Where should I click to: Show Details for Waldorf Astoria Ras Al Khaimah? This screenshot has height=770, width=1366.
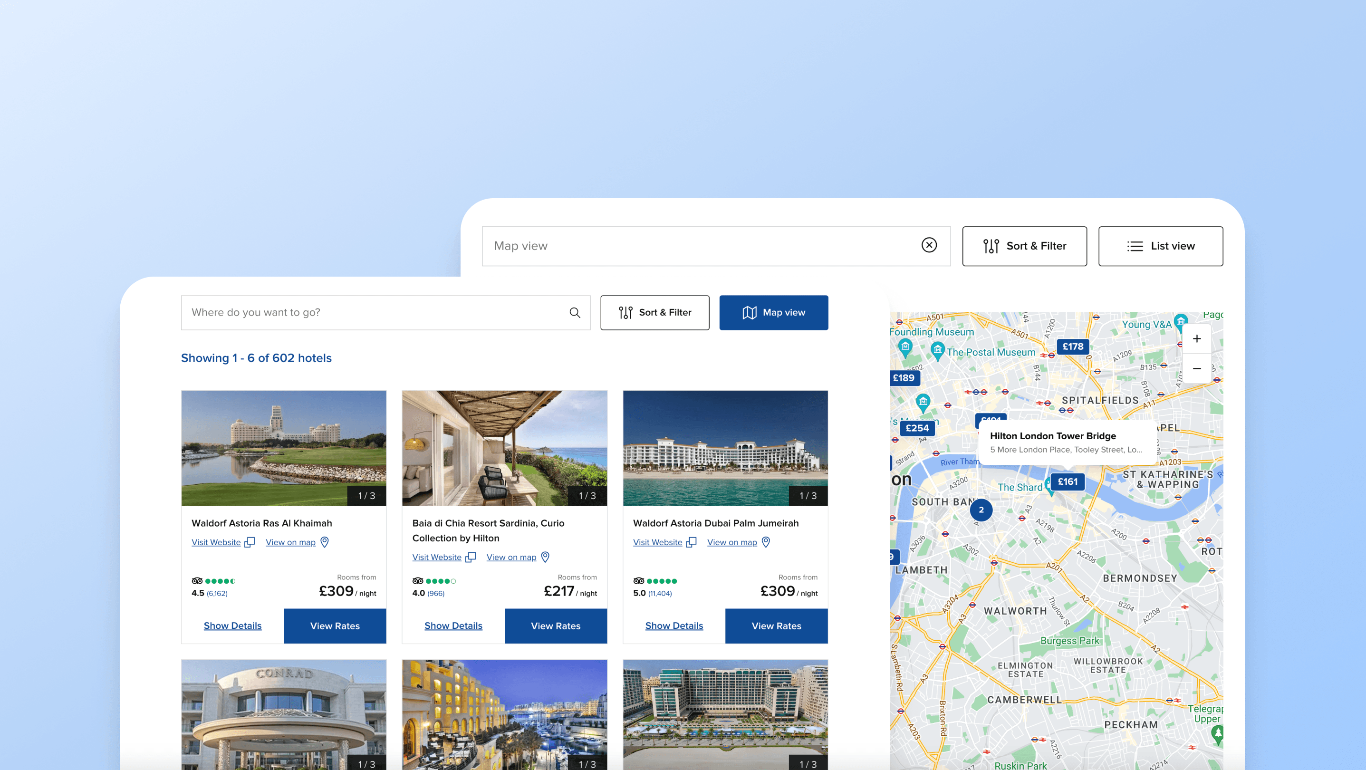tap(232, 626)
